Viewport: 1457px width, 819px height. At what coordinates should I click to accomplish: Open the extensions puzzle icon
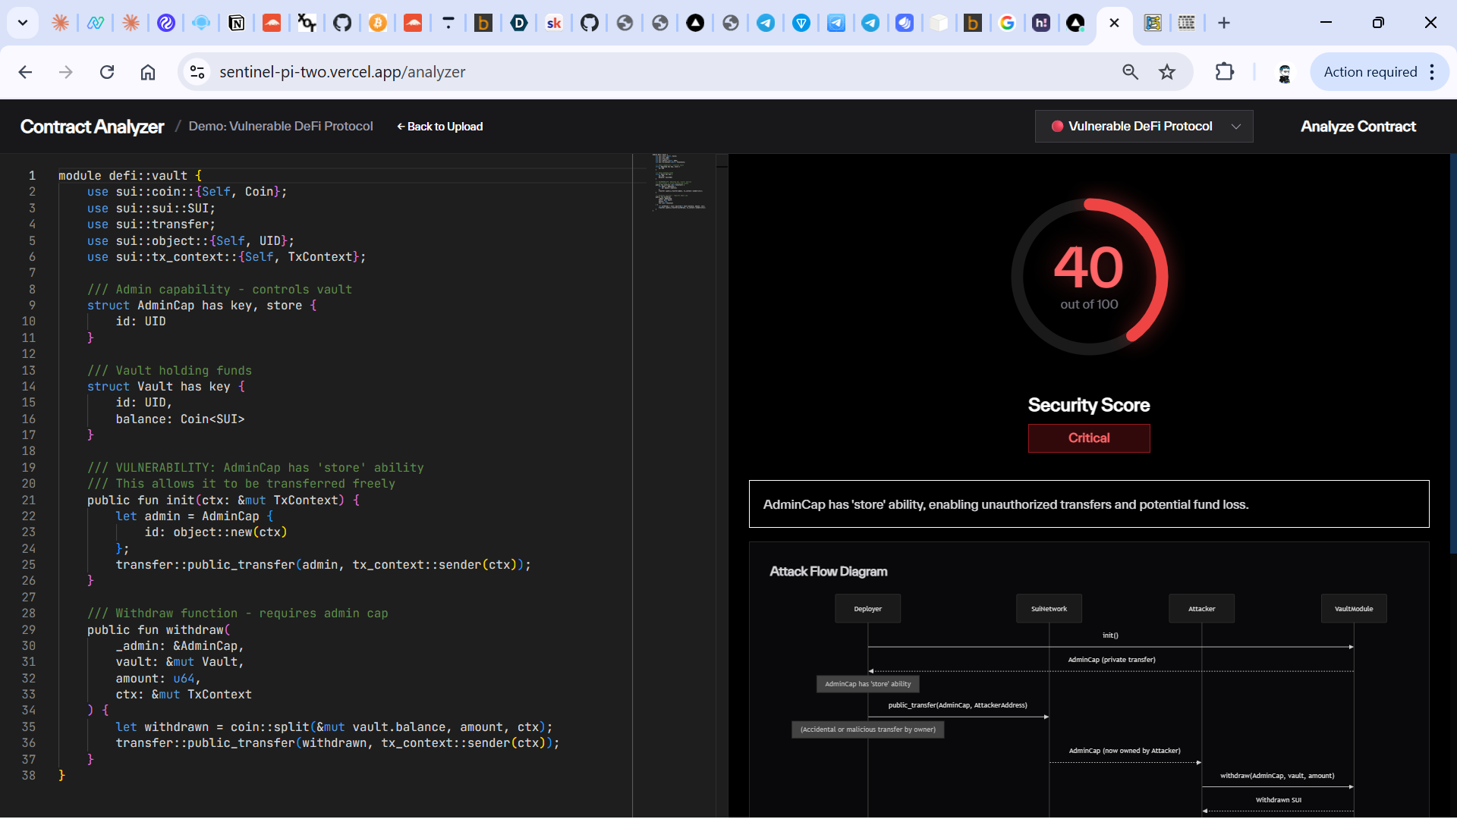click(1224, 72)
